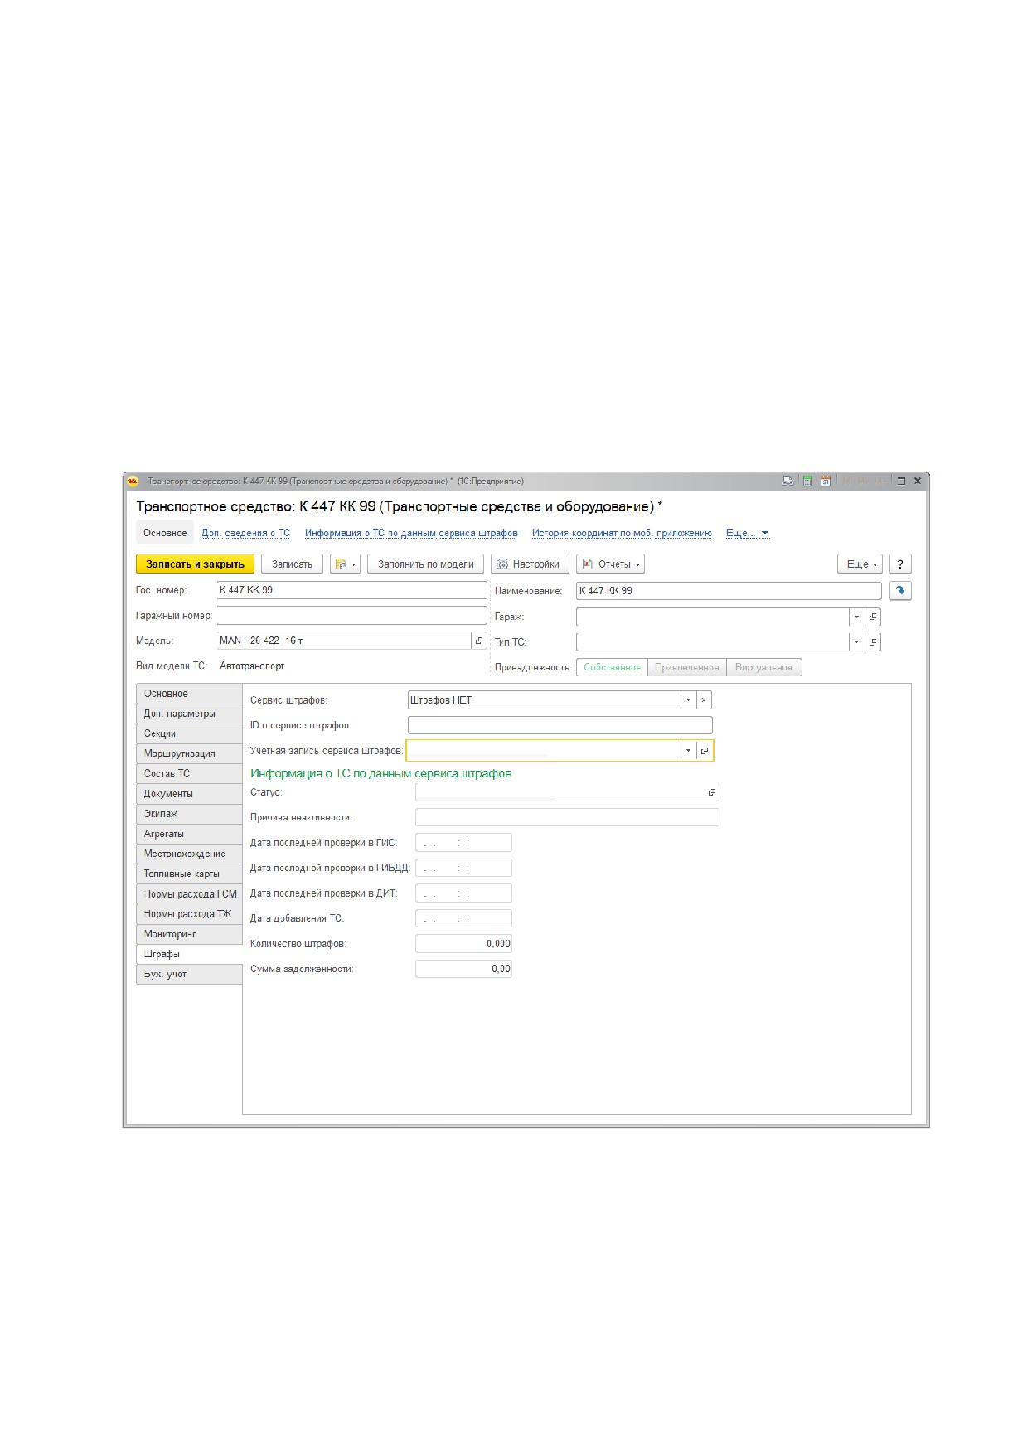Click the ID в сервисе штрафов field
1027x1452 pixels.
coord(560,725)
